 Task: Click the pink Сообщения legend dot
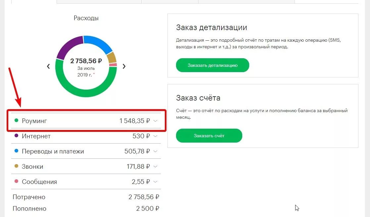tap(16, 181)
